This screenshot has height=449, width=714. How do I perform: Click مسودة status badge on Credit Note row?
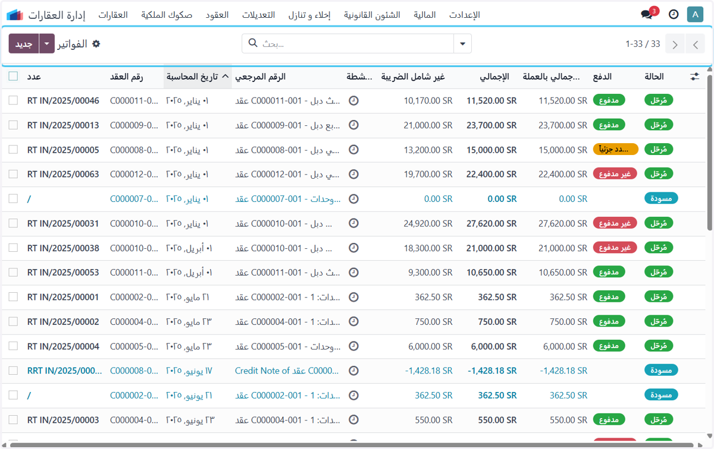[x=661, y=371]
